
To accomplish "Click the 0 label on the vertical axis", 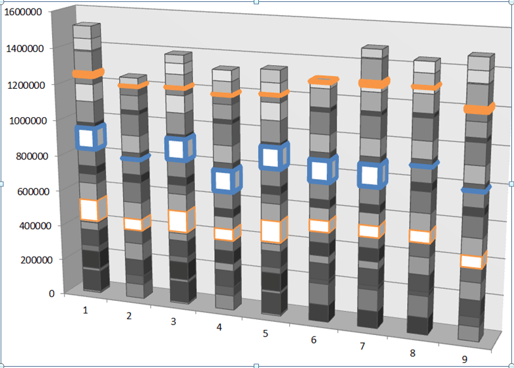I will point(51,294).
